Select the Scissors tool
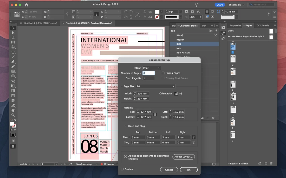This screenshot has width=286, height=178. click(x=13, y=81)
